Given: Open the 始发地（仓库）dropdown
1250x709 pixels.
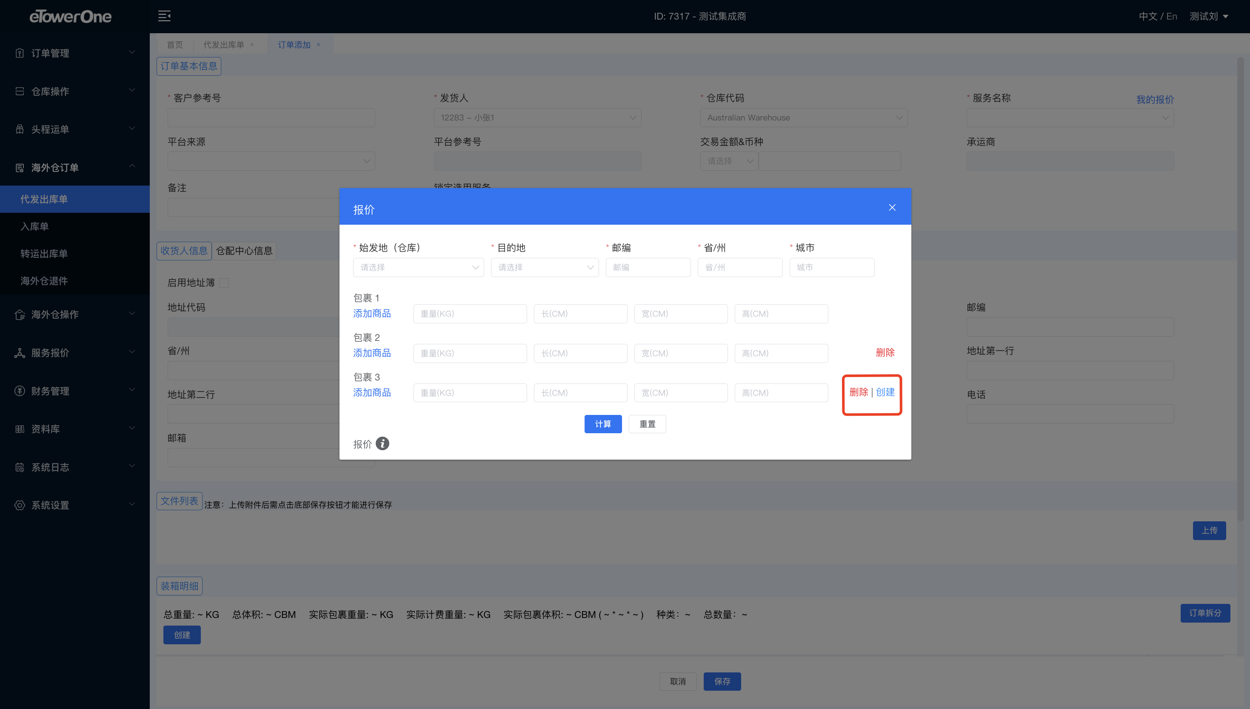Looking at the screenshot, I should [418, 267].
